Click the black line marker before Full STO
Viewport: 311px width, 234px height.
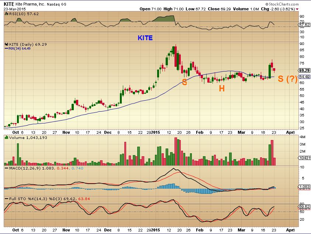6,199
